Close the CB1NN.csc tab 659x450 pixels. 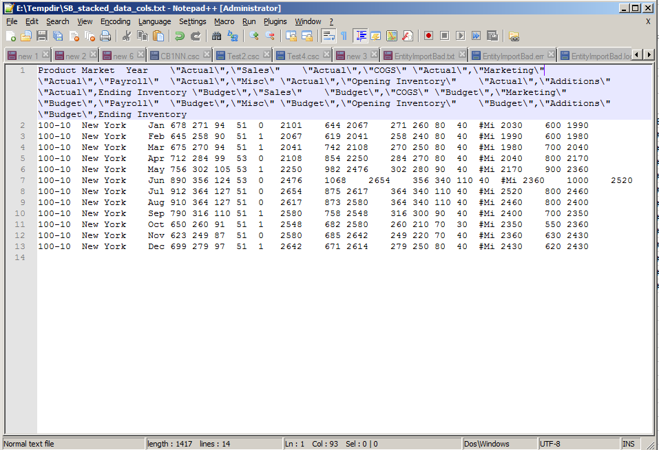coord(207,54)
